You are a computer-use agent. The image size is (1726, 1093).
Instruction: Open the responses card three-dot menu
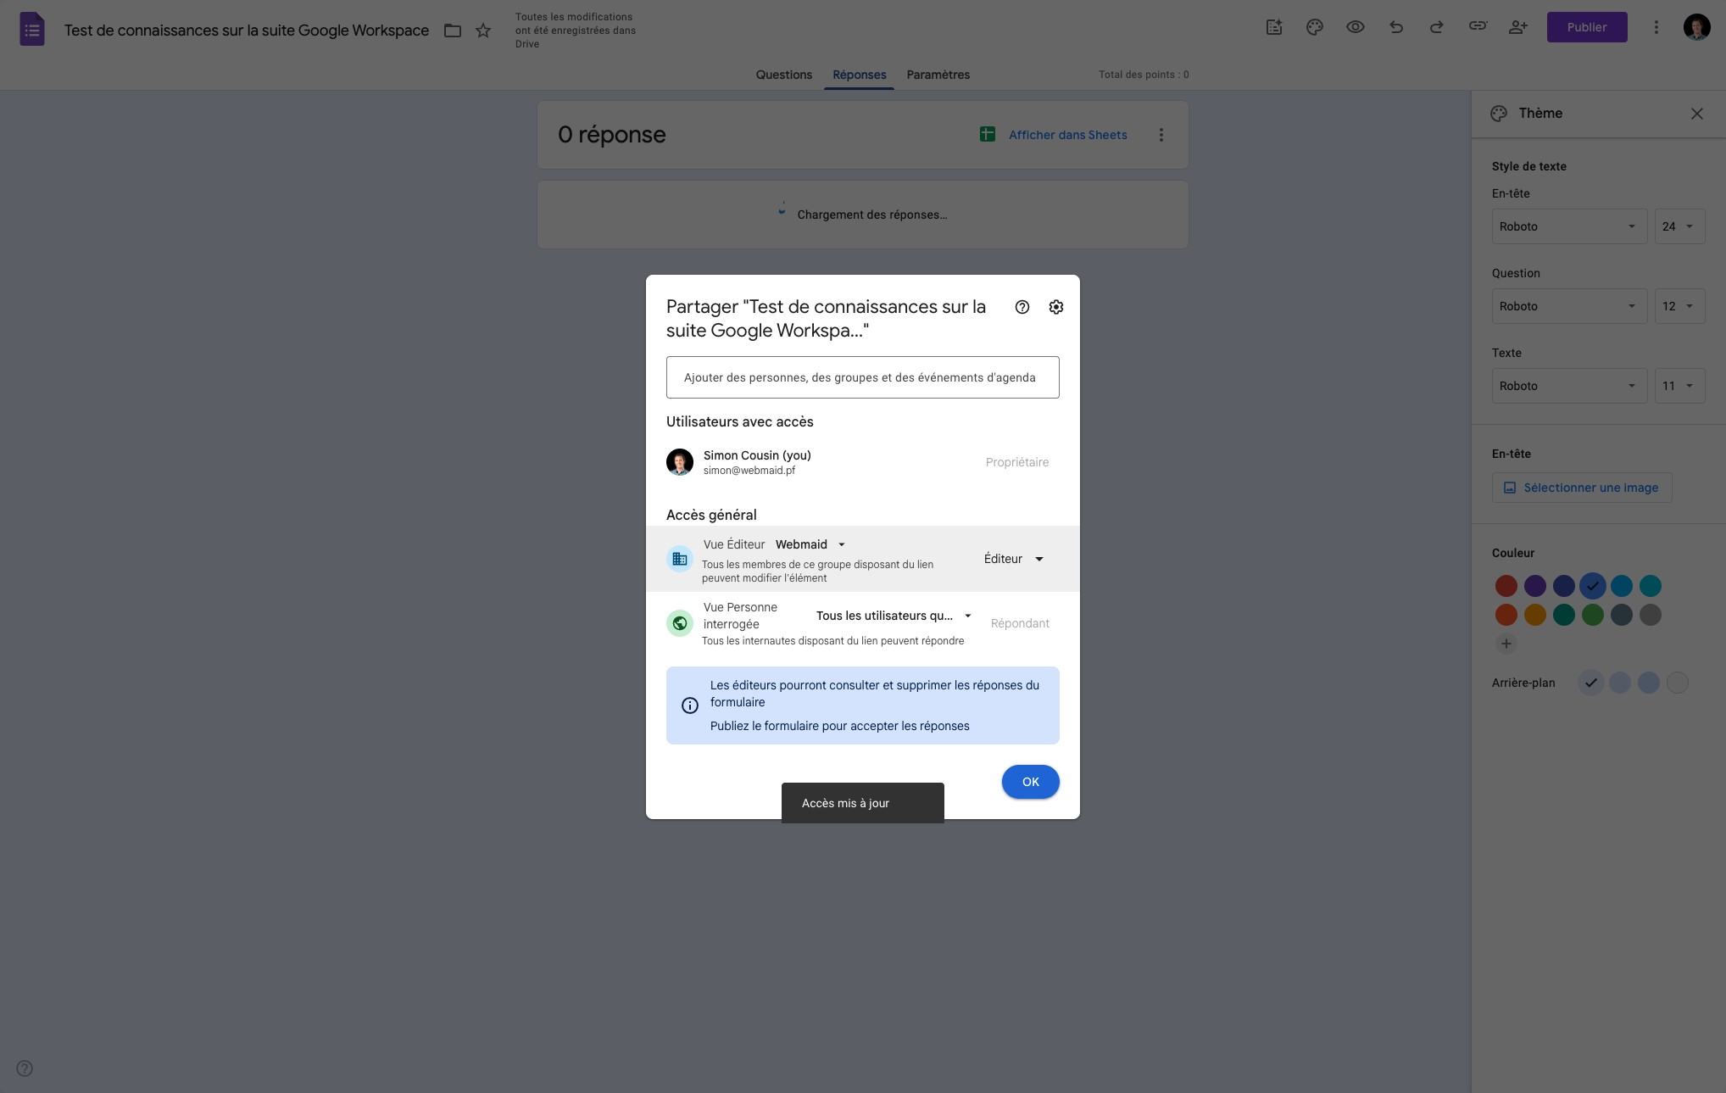[1161, 135]
